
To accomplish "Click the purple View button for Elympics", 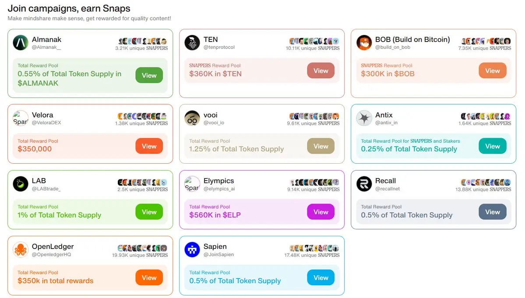I will coord(321,212).
